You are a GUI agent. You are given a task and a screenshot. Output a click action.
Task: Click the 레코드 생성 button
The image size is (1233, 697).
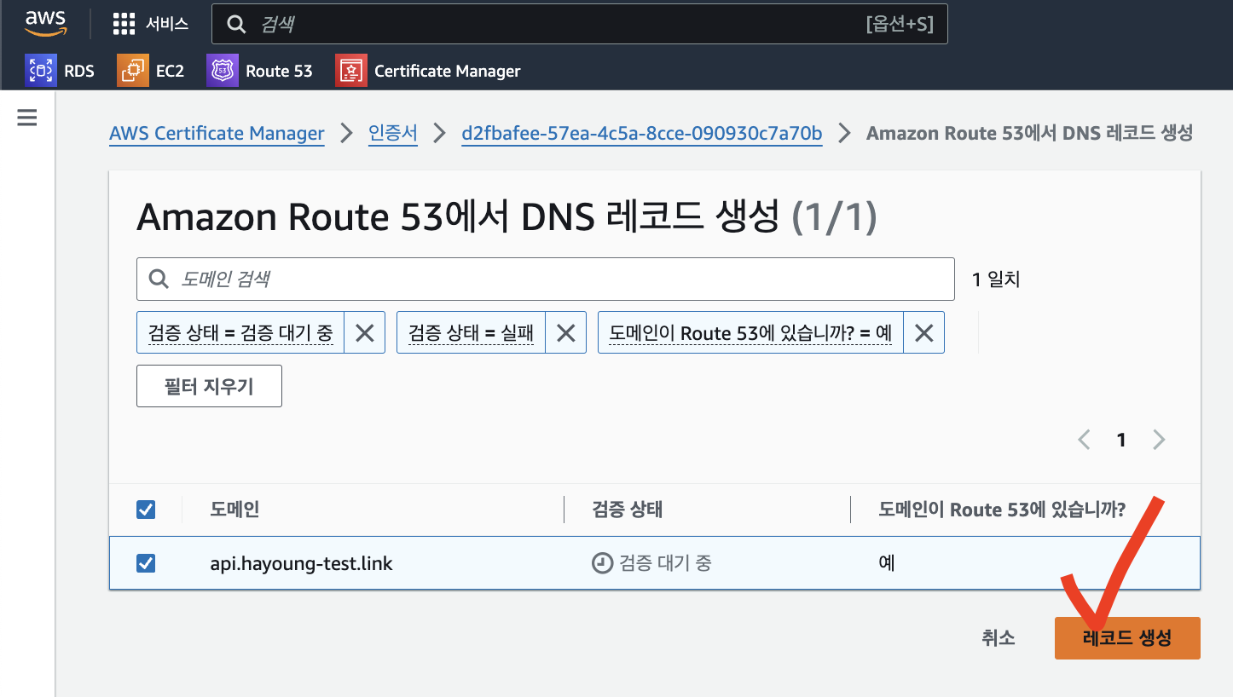tap(1127, 637)
